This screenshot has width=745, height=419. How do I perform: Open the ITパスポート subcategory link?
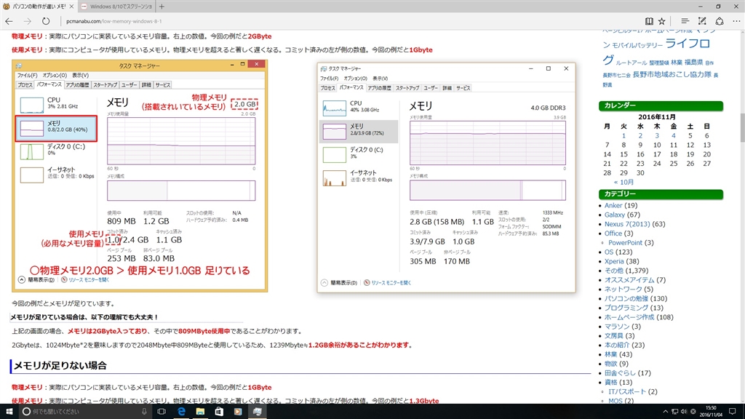tap(627, 391)
